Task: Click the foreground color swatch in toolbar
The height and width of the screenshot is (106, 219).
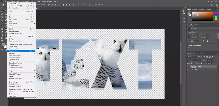Action: 3,45
